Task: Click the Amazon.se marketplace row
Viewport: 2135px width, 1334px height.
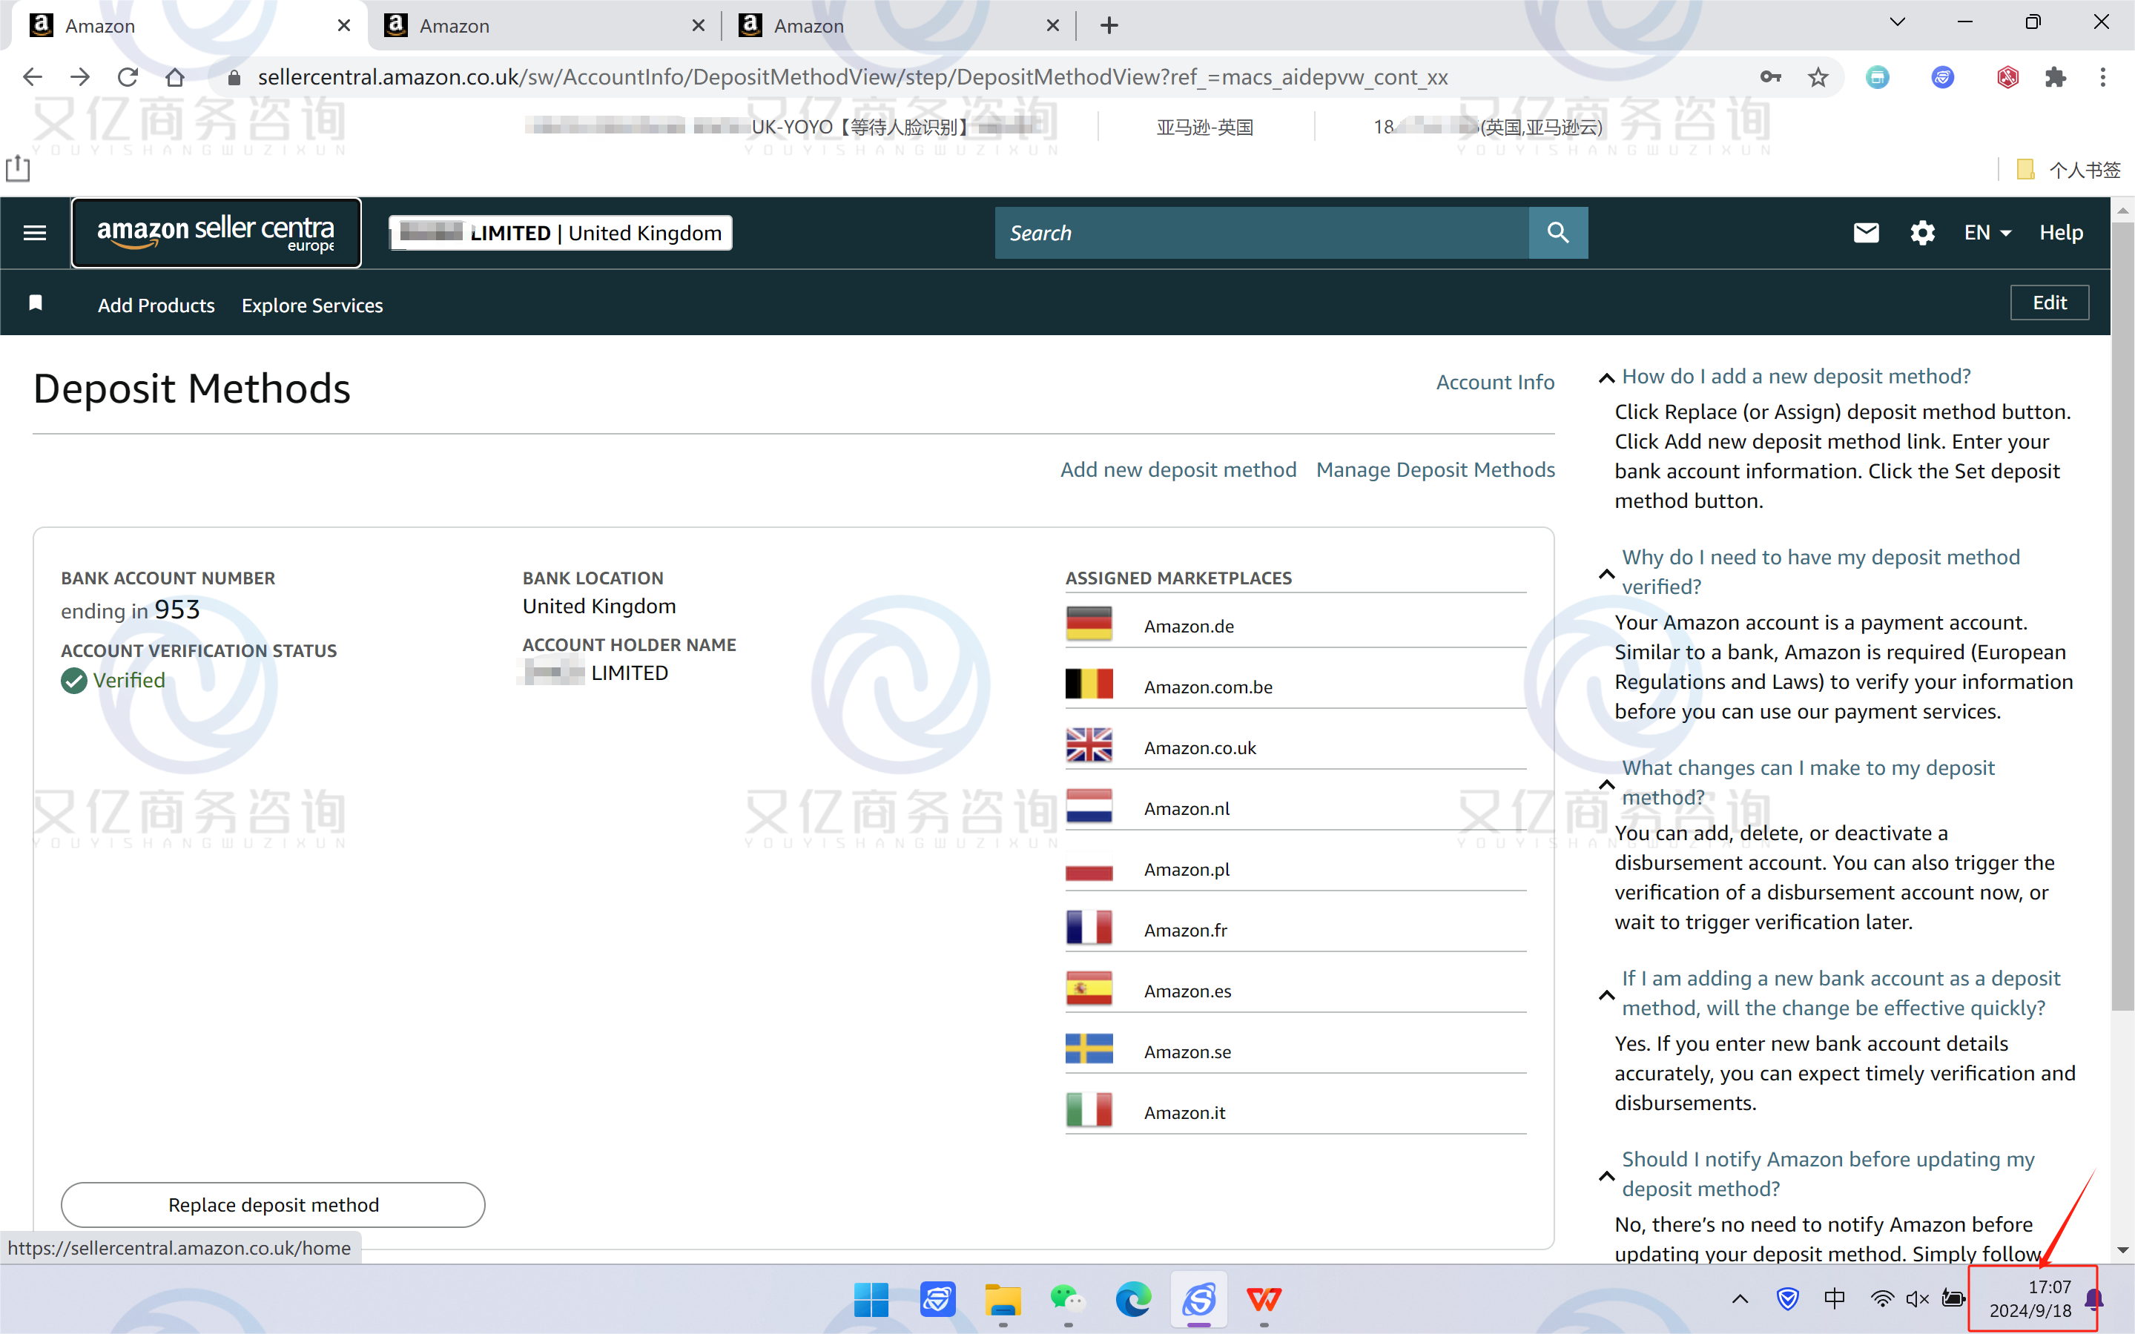Action: point(1295,1051)
